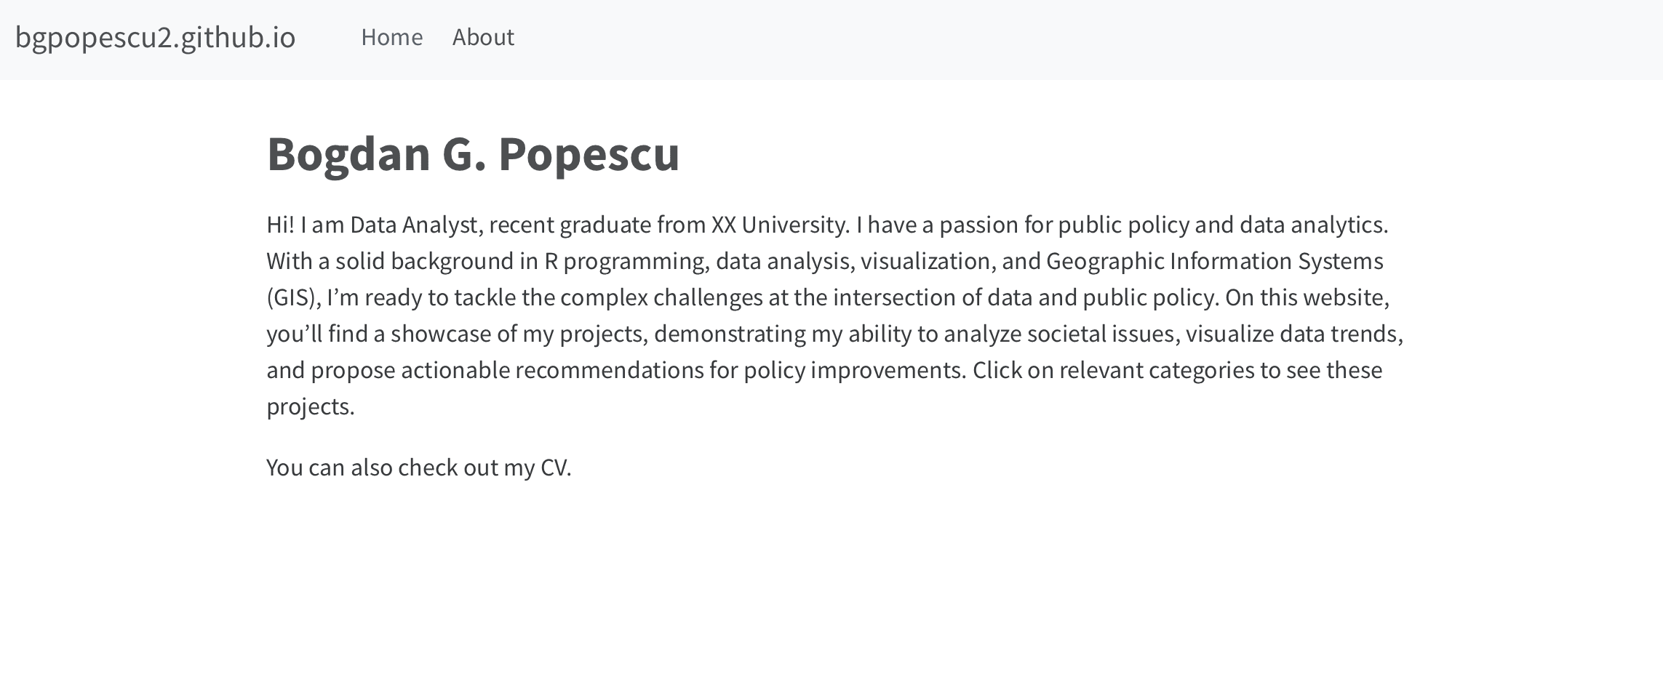Click the bgpopescu2.github.io site title

pos(155,38)
